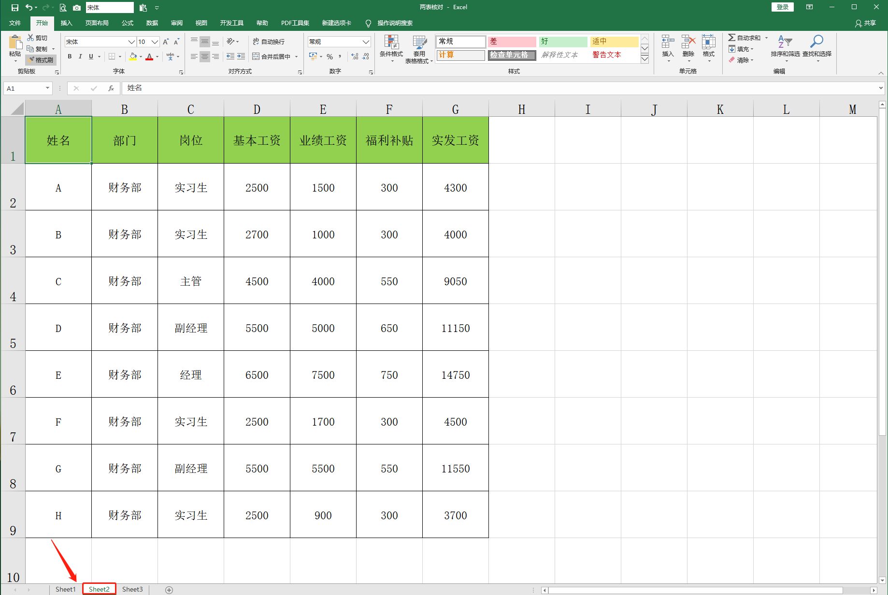Open fill color dropdown arrow
888x595 pixels.
[x=141, y=56]
